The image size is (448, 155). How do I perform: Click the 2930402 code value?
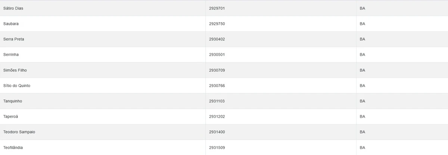217,39
